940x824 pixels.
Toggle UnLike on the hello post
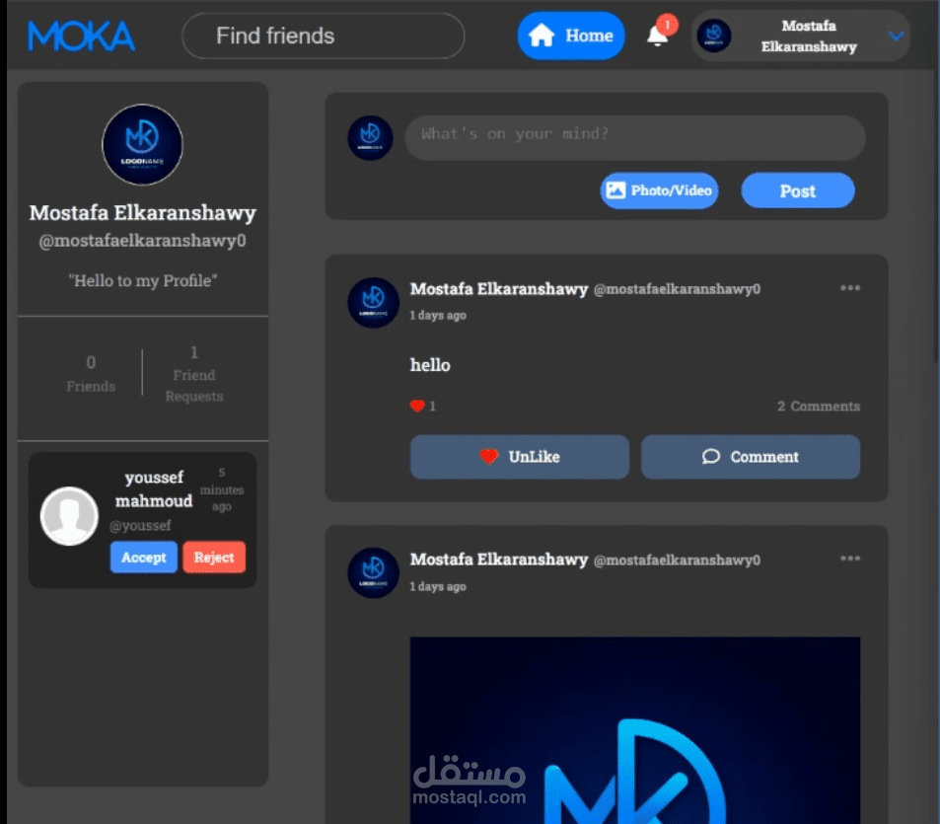[520, 457]
